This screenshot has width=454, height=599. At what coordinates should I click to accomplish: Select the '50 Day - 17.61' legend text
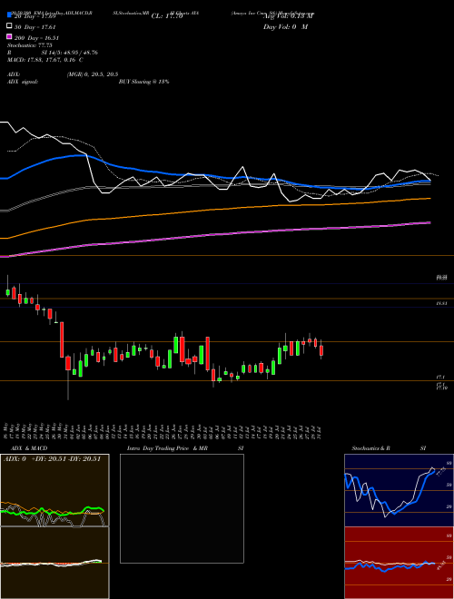(35, 27)
